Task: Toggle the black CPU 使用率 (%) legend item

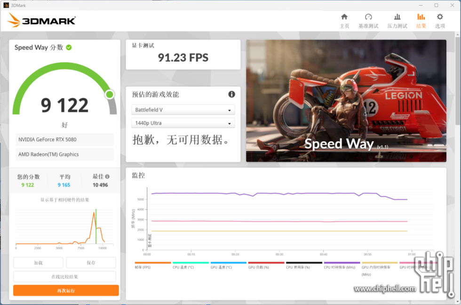Action: click(304, 265)
